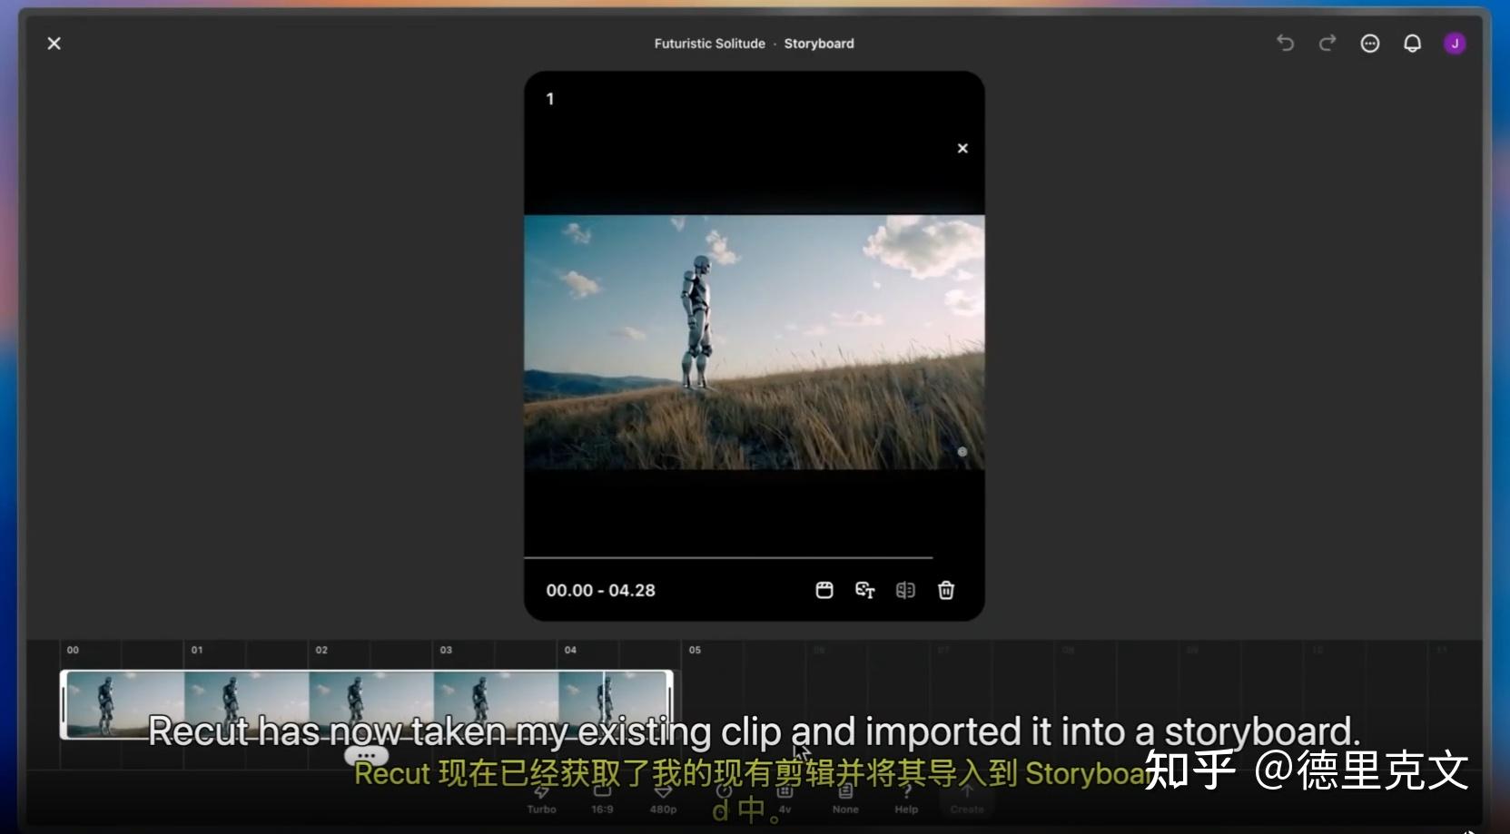The width and height of the screenshot is (1510, 834).
Task: Click the timeline 02 second marker
Action: (x=321, y=650)
